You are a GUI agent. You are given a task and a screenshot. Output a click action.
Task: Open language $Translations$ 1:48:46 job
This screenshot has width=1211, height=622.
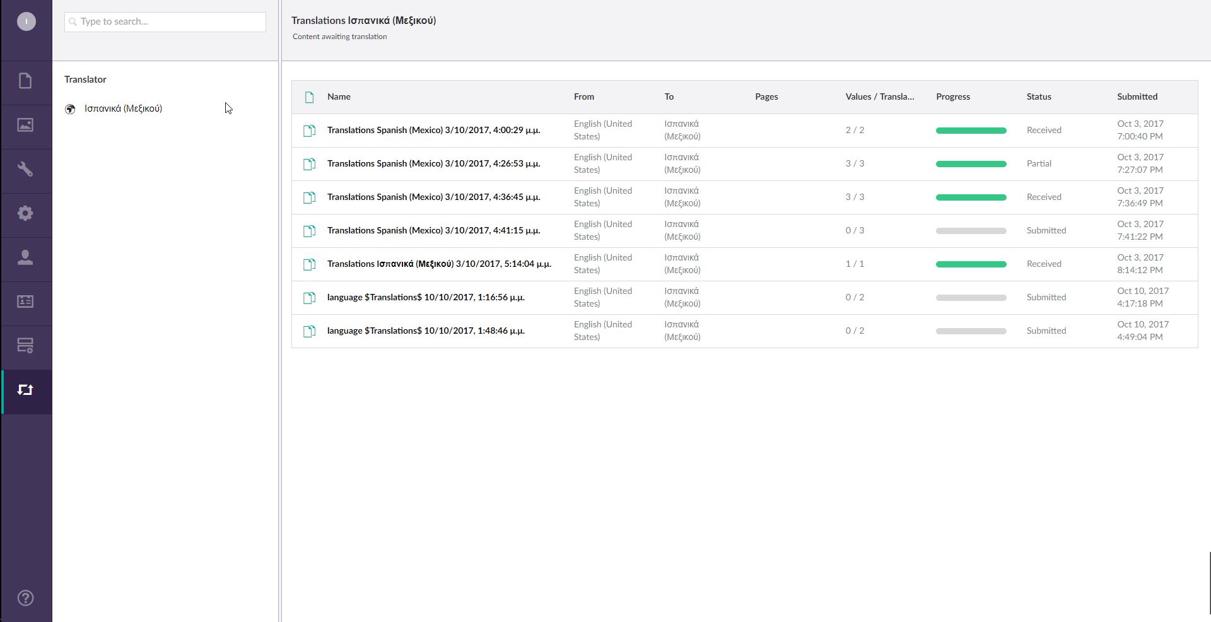(426, 331)
